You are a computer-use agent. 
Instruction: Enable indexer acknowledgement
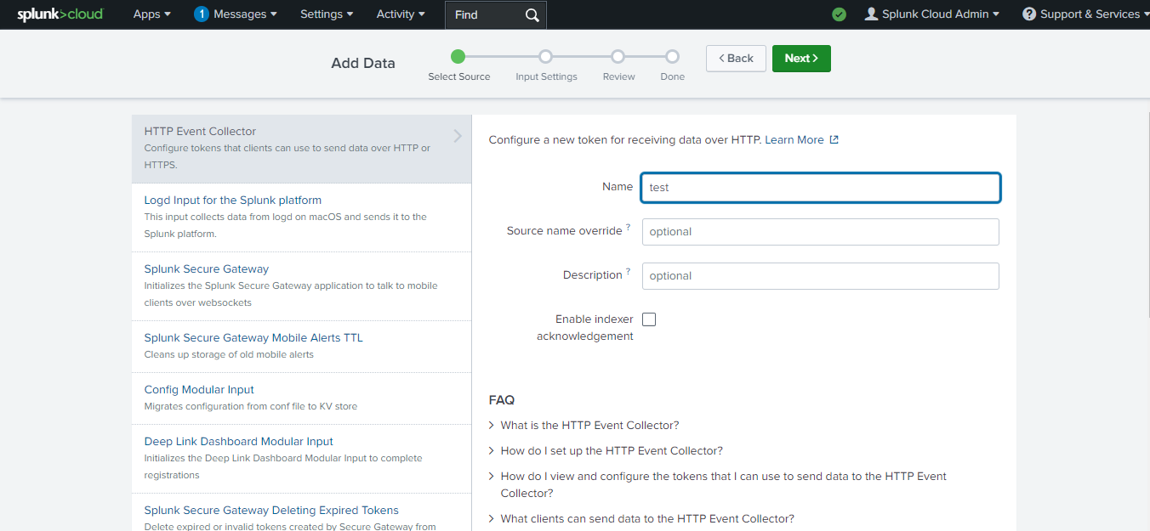click(649, 319)
